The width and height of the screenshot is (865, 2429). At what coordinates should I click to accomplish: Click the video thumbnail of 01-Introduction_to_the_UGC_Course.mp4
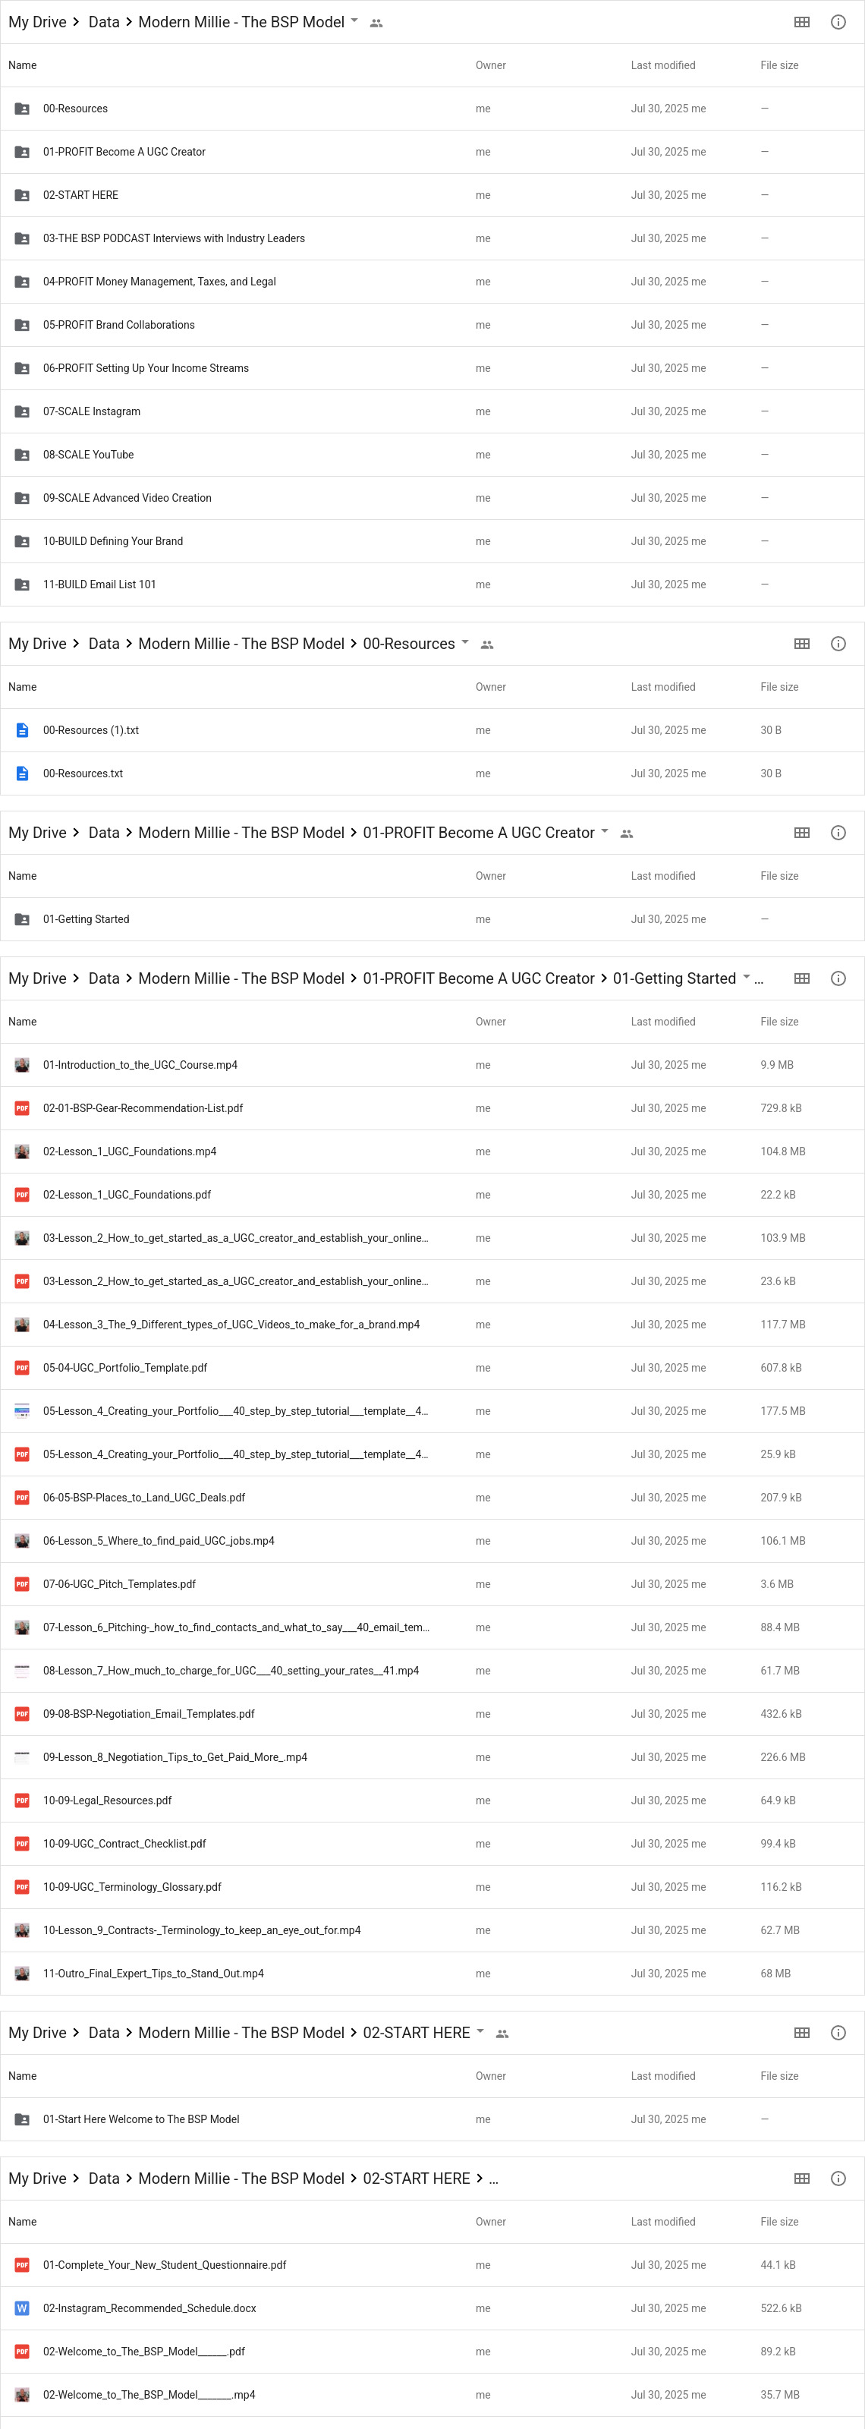(22, 1066)
